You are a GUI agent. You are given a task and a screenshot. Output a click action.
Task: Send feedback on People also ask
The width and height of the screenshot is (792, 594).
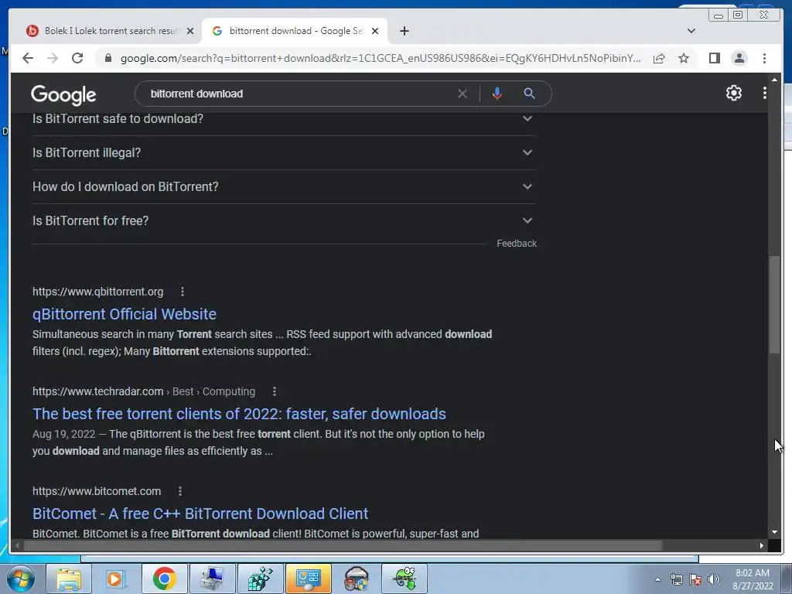click(x=516, y=244)
